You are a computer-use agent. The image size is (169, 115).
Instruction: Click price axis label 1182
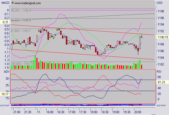pyautogui.click(x=161, y=64)
